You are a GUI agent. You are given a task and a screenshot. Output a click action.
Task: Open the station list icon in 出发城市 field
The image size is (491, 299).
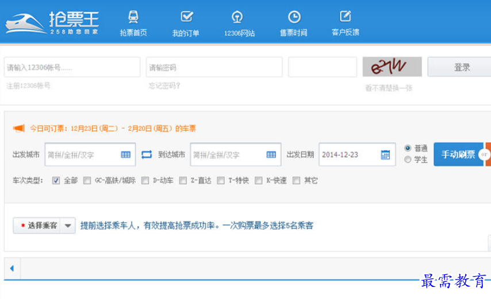click(125, 154)
